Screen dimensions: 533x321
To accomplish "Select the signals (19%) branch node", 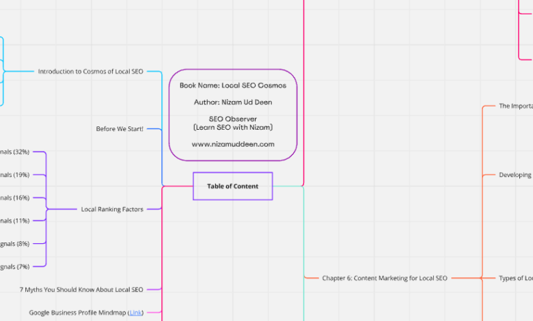I will pos(14,175).
